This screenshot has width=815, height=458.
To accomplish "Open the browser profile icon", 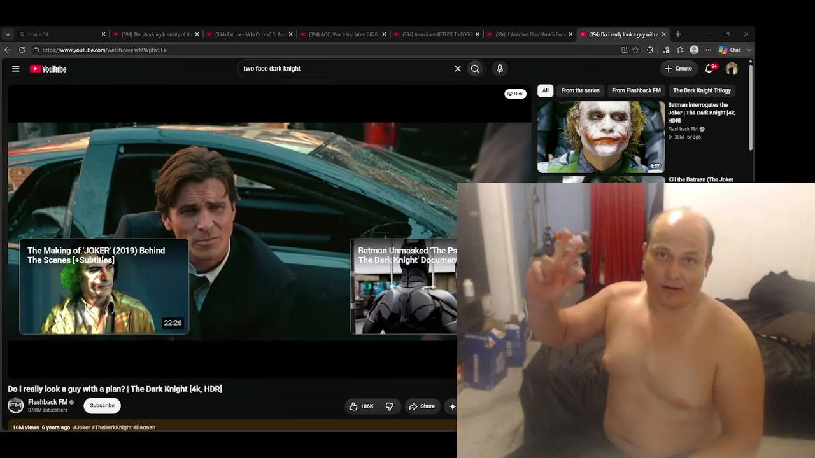I will click(x=694, y=50).
